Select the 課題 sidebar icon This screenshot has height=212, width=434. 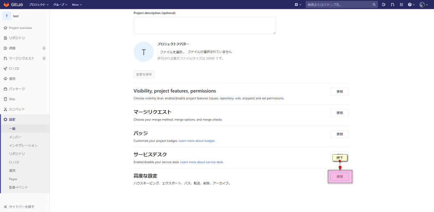[x=5, y=48]
